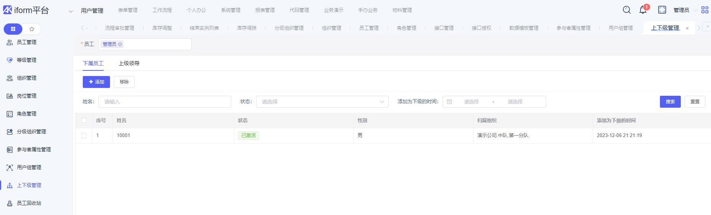The image size is (711, 215).
Task: Select all rows with header checkbox
Action: tap(84, 120)
